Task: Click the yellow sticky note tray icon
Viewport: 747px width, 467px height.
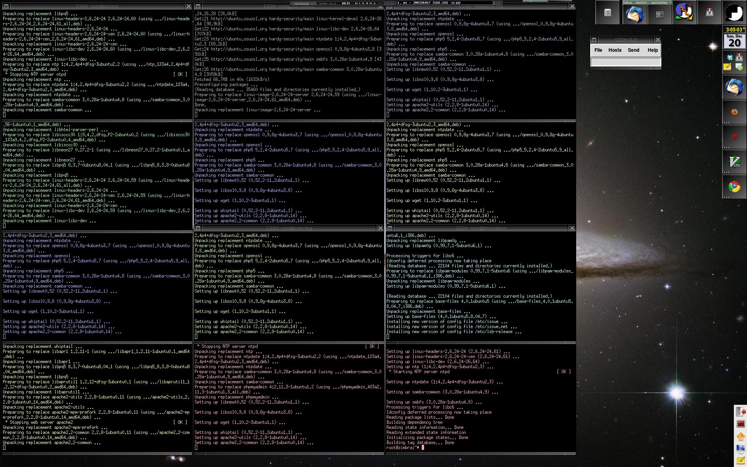Action: [727, 67]
